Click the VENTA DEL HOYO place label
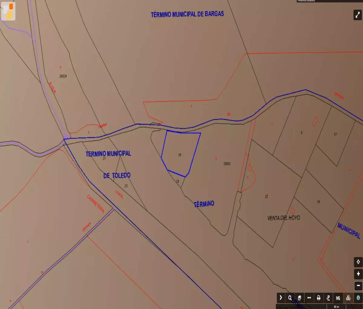The width and height of the screenshot is (363, 309). pos(284,218)
